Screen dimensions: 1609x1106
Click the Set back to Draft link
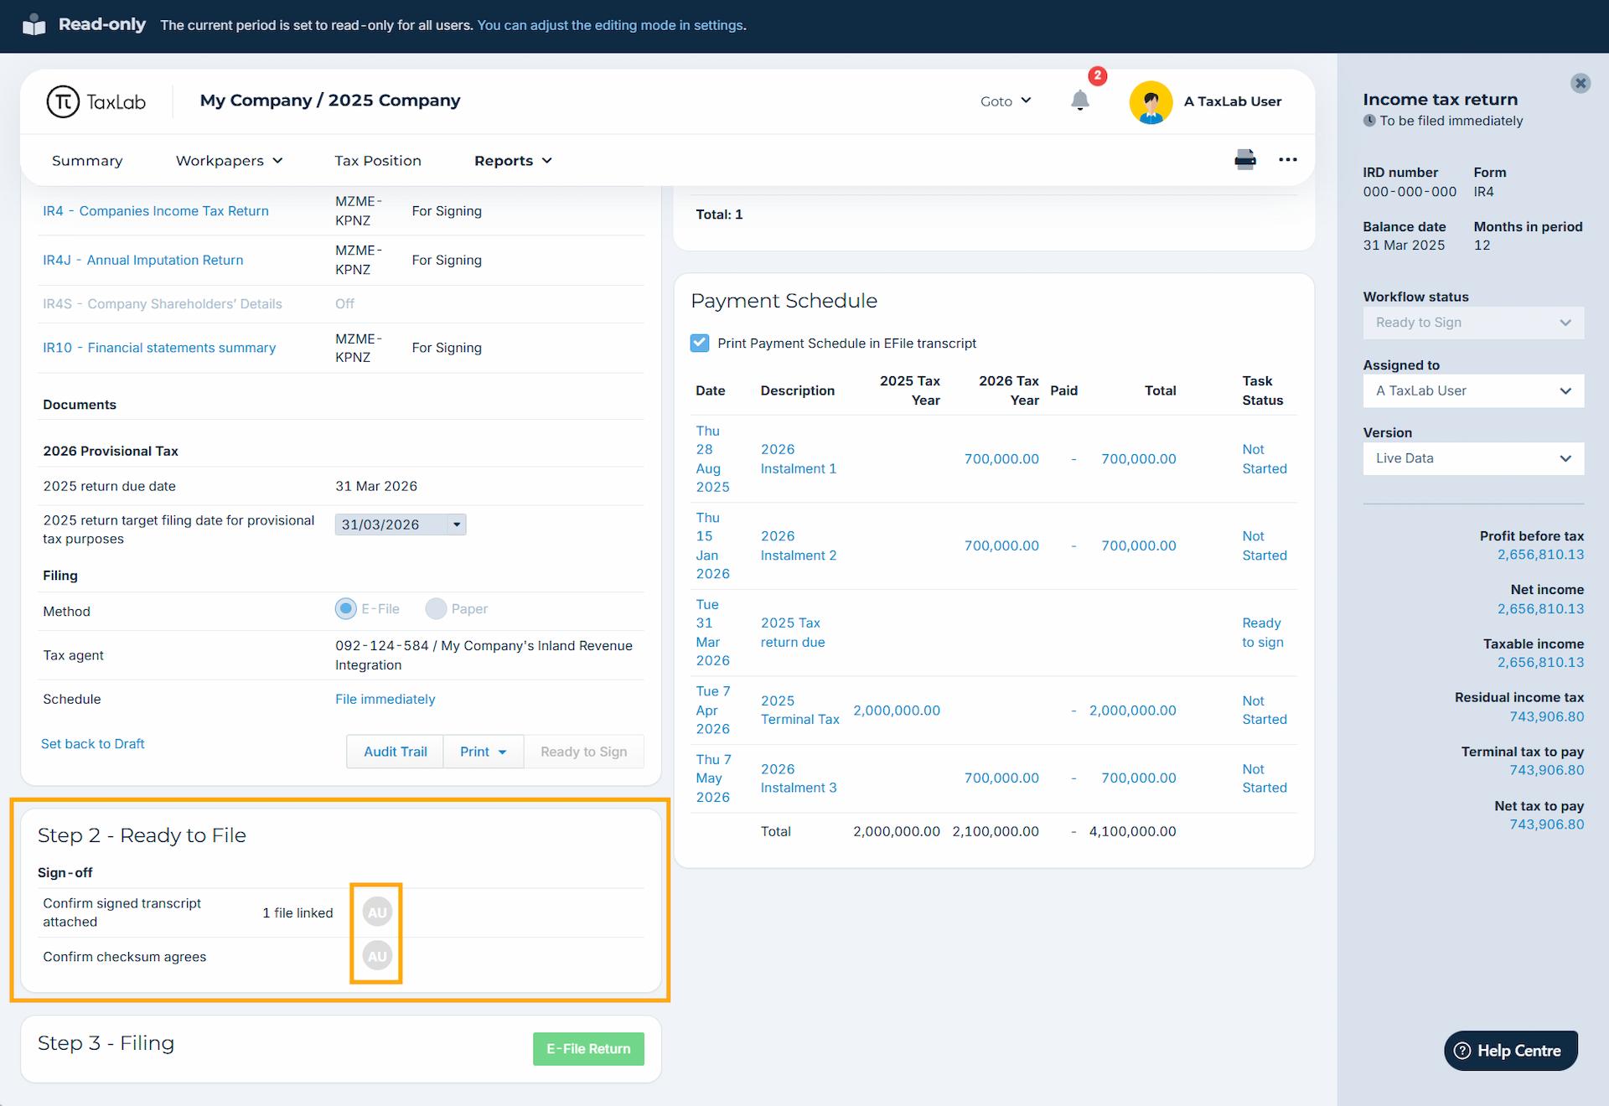[93, 744]
